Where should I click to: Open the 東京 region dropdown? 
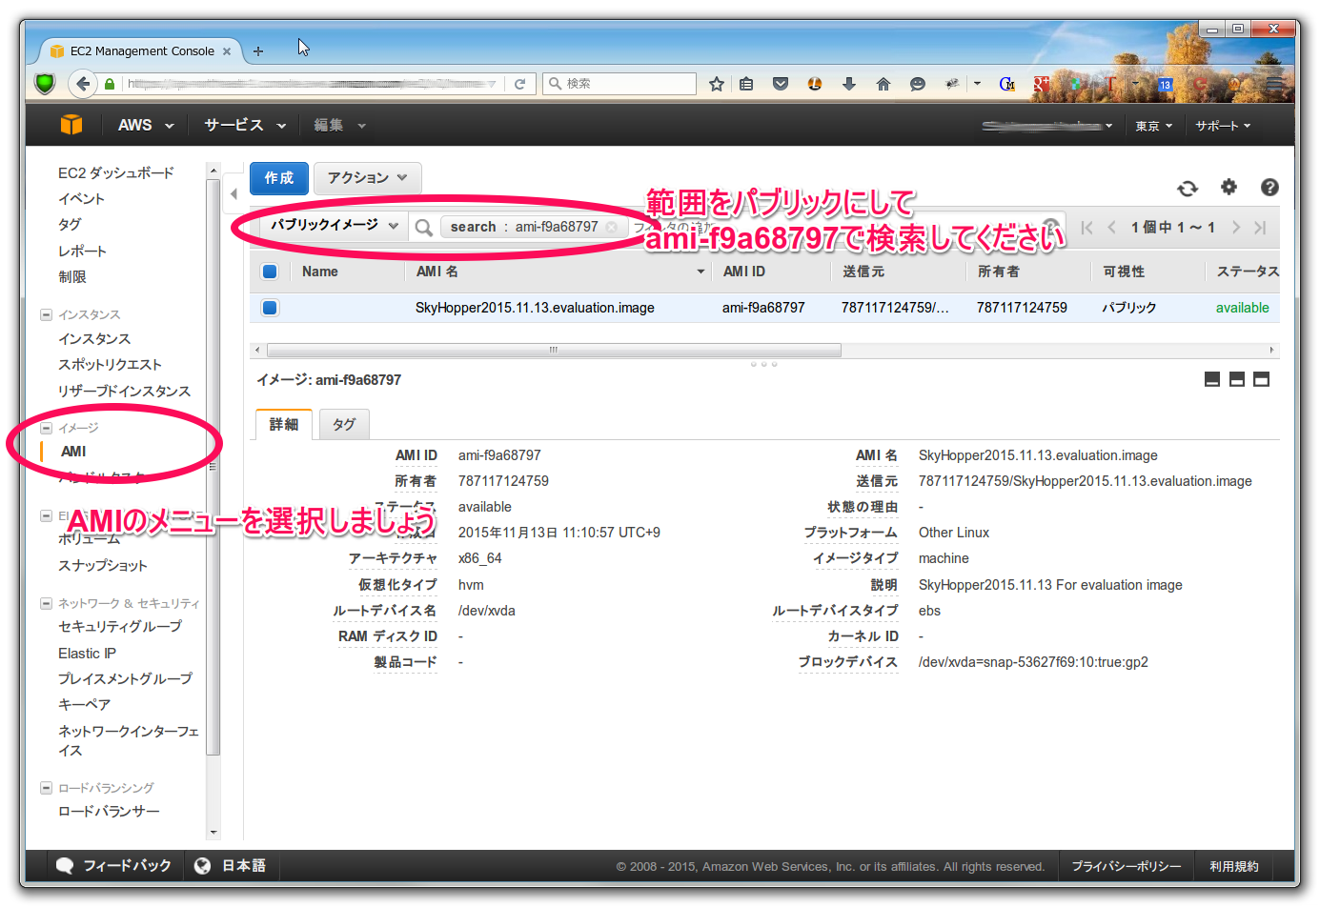click(1153, 126)
